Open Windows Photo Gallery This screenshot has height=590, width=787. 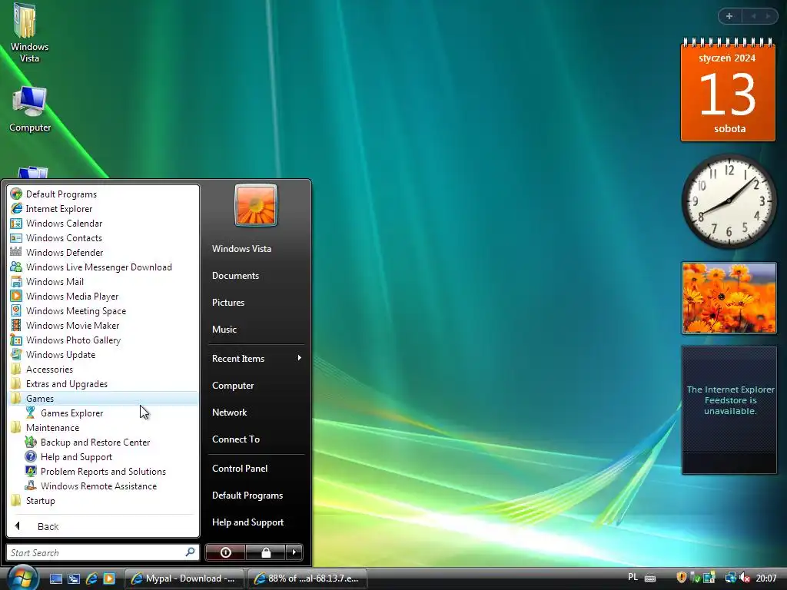[66, 340]
